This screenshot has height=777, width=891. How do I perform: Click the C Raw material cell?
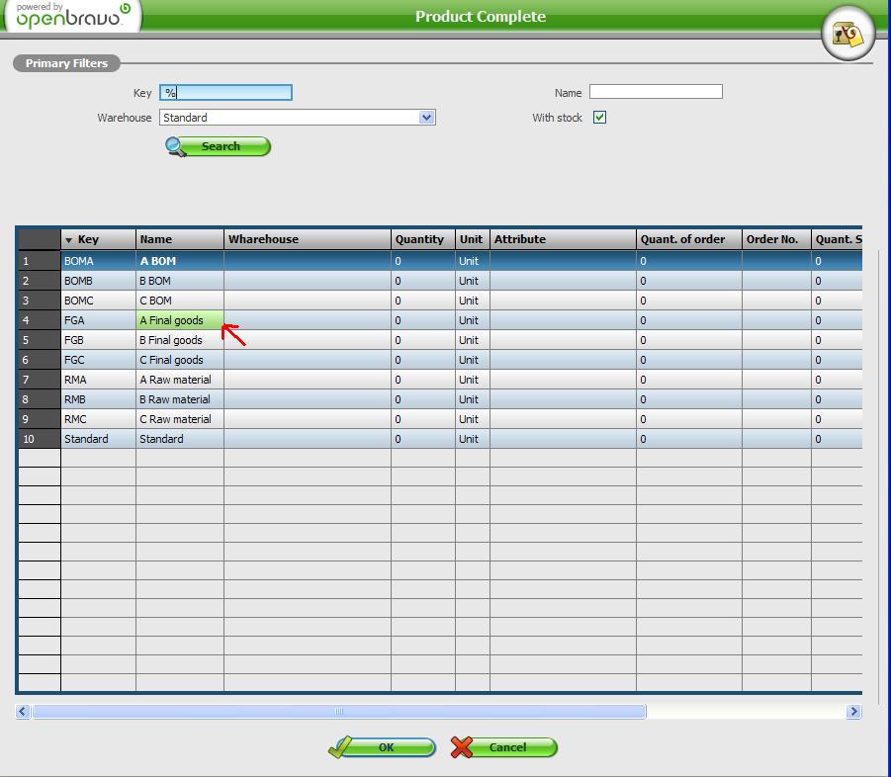point(180,419)
